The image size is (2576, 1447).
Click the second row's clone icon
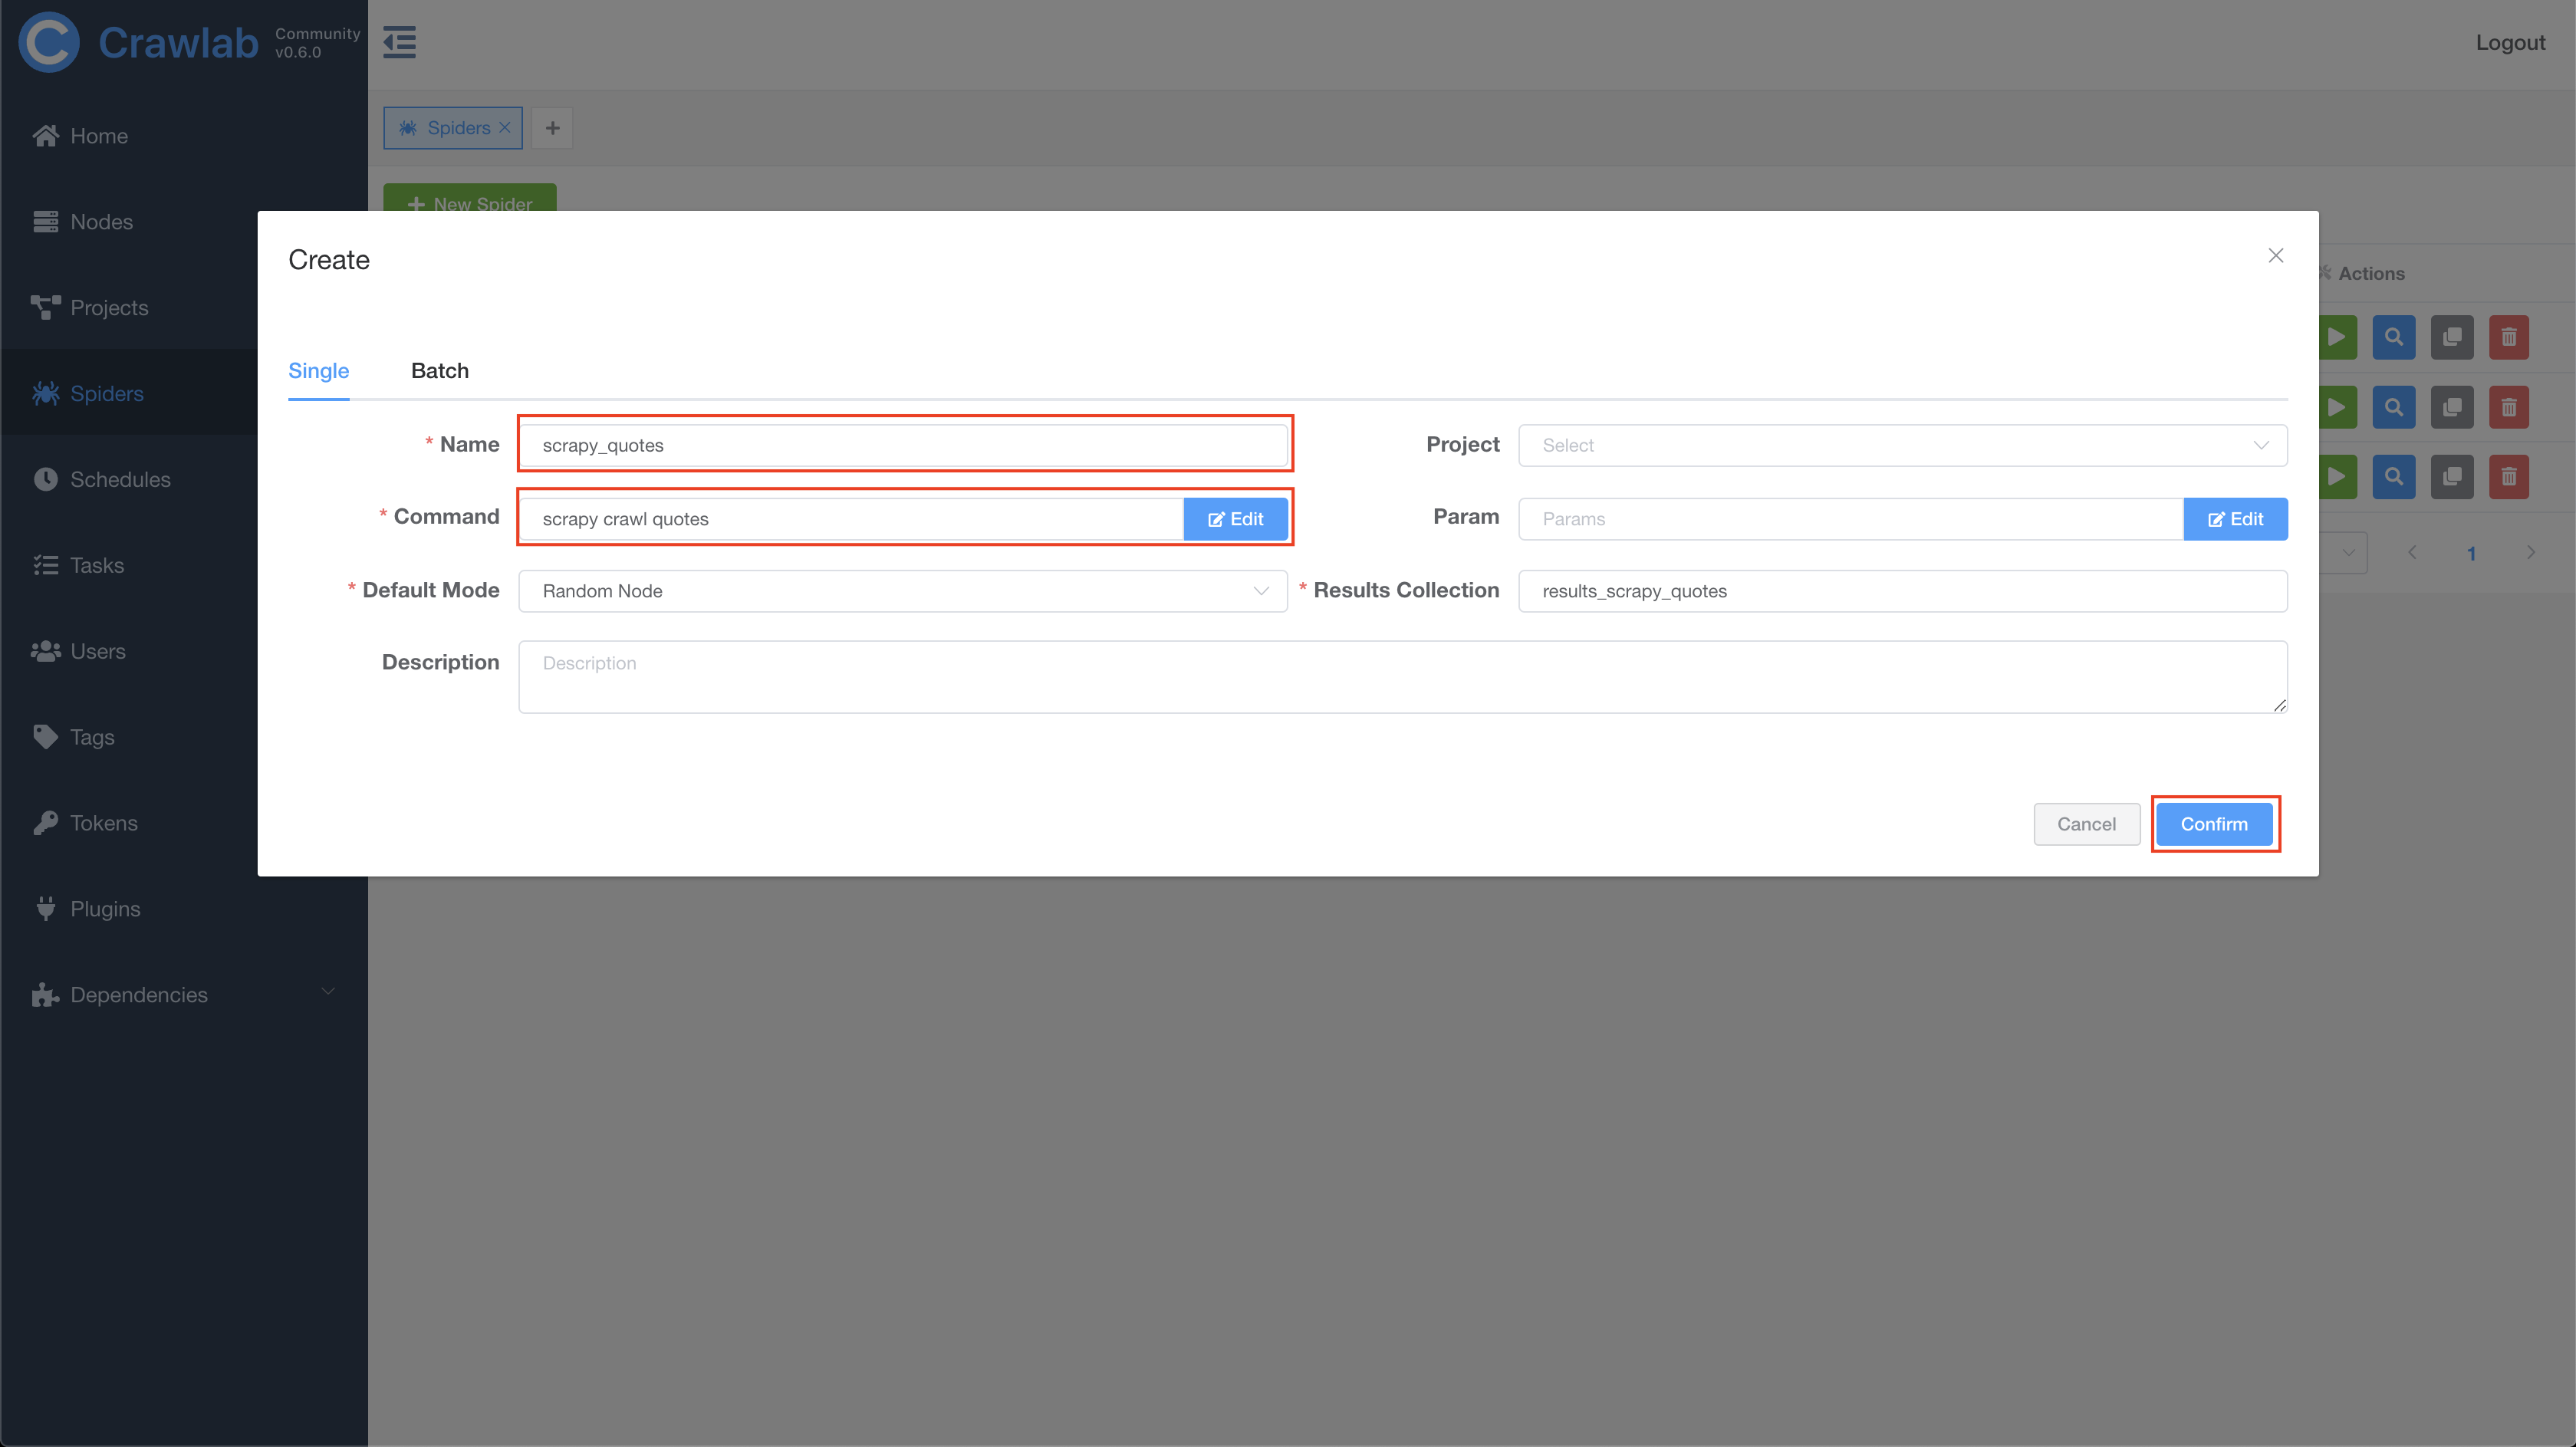(2452, 408)
